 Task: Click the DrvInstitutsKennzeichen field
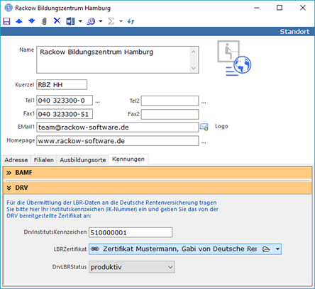click(131, 232)
